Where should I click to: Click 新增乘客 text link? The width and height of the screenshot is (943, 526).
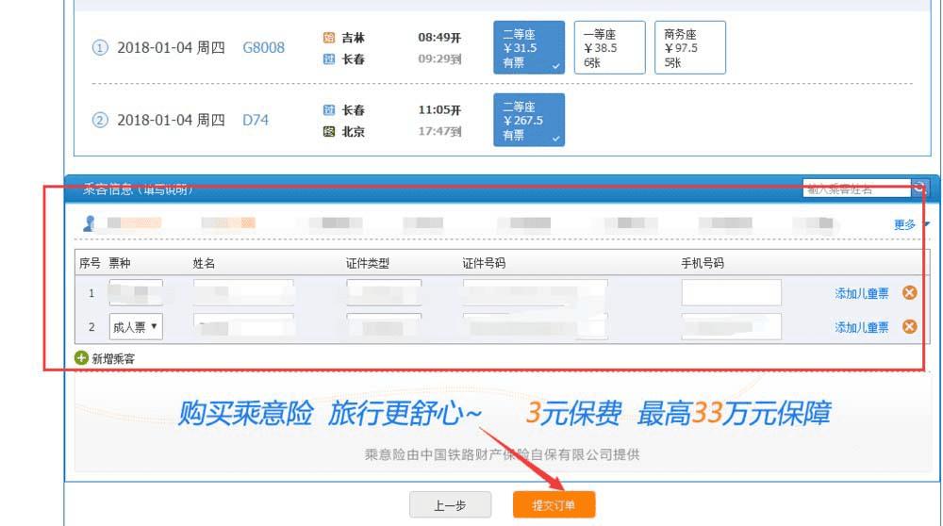tap(113, 359)
